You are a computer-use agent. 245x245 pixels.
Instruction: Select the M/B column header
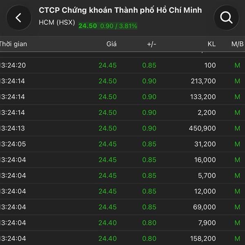(x=237, y=44)
